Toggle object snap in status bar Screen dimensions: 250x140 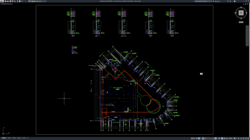[x=215, y=138]
